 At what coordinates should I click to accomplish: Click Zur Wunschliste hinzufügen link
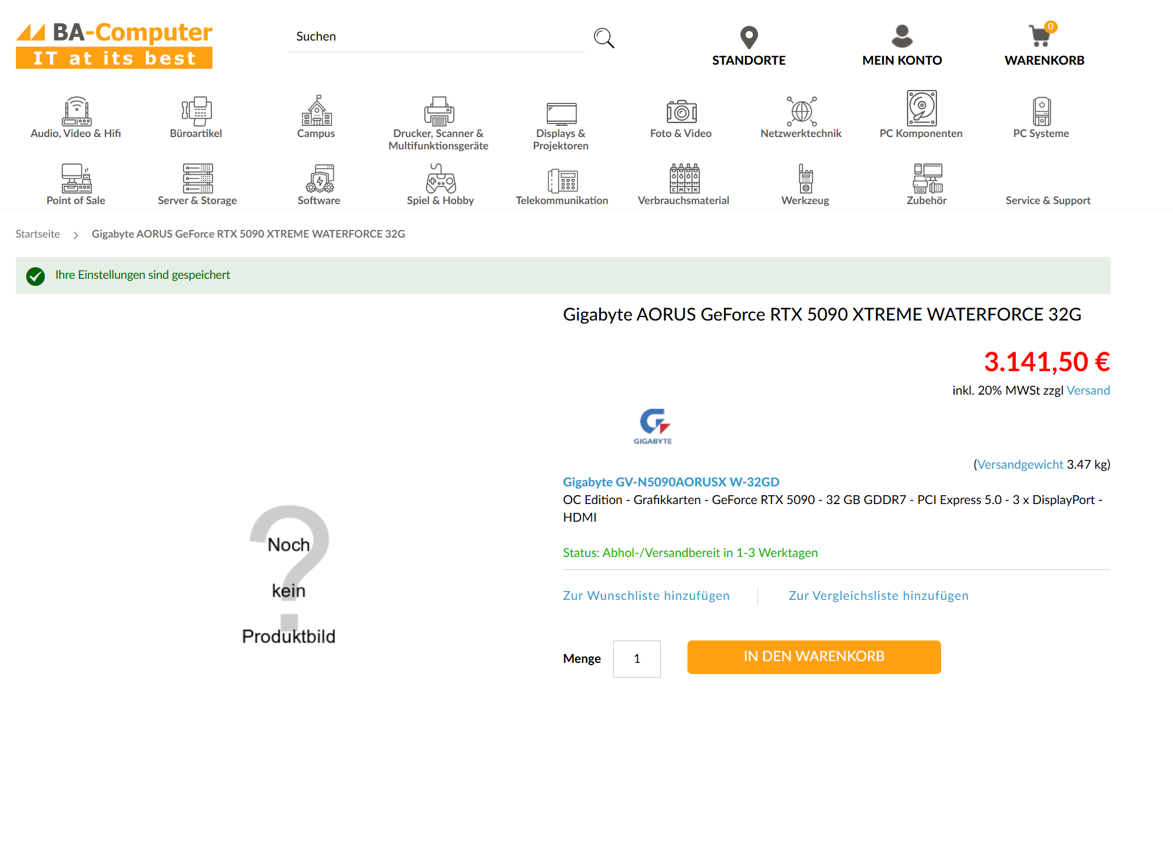click(x=646, y=596)
